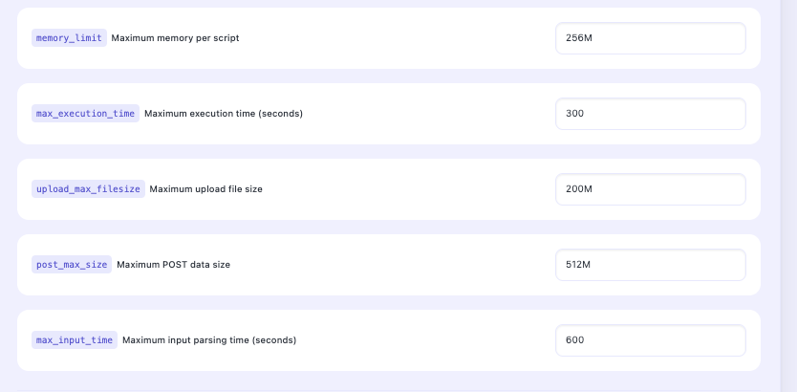Click the max_execution_time code label

coord(85,114)
